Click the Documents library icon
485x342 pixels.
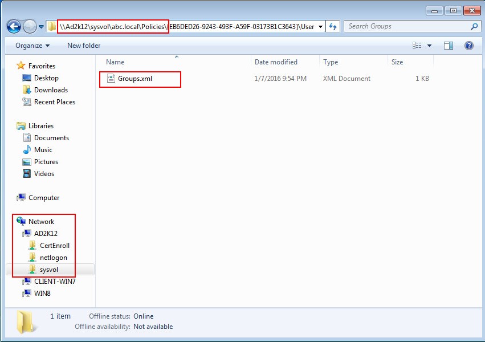click(x=27, y=137)
